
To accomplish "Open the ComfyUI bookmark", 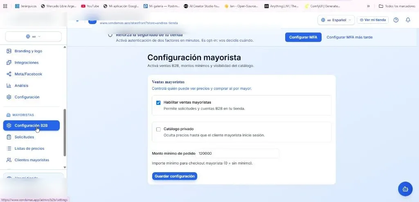I will 322,6.
